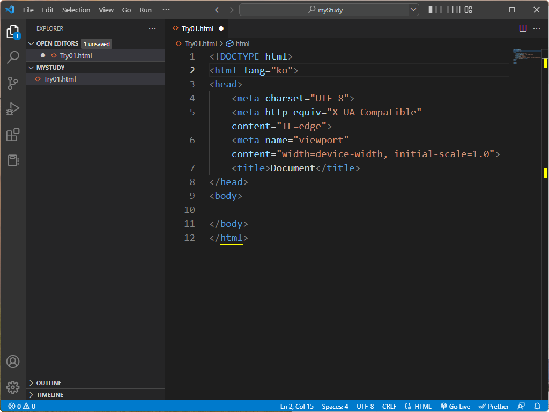Open the Selection menu
Image resolution: width=549 pixels, height=412 pixels.
pos(76,10)
